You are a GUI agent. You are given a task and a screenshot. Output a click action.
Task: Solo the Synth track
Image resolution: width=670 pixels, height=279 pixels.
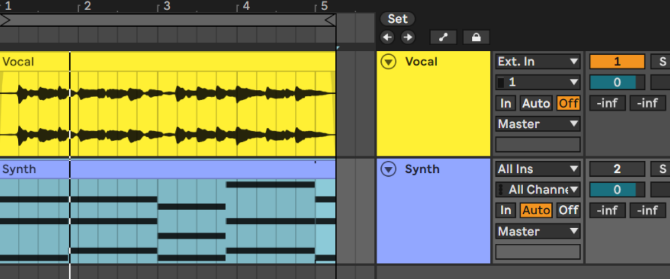pyautogui.click(x=662, y=169)
